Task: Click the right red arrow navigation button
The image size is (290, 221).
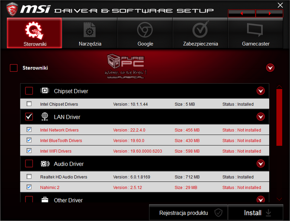Action: (x=270, y=13)
